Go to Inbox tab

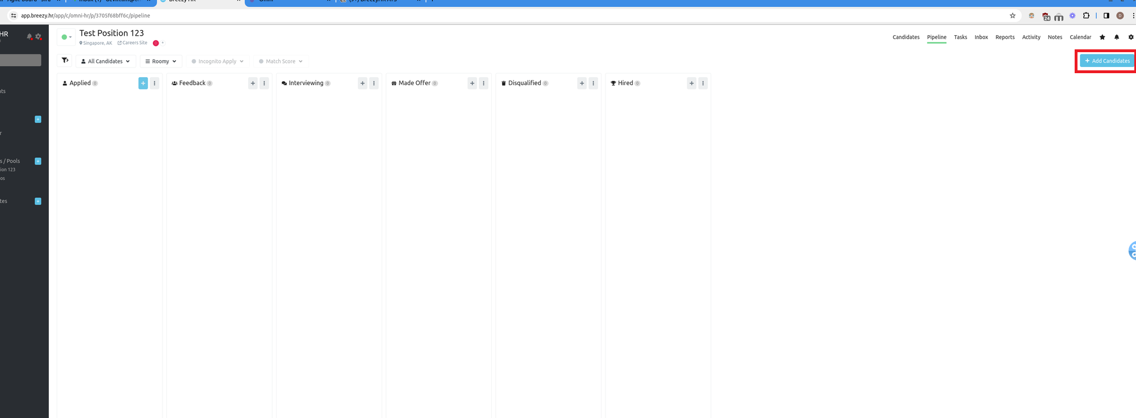(981, 37)
